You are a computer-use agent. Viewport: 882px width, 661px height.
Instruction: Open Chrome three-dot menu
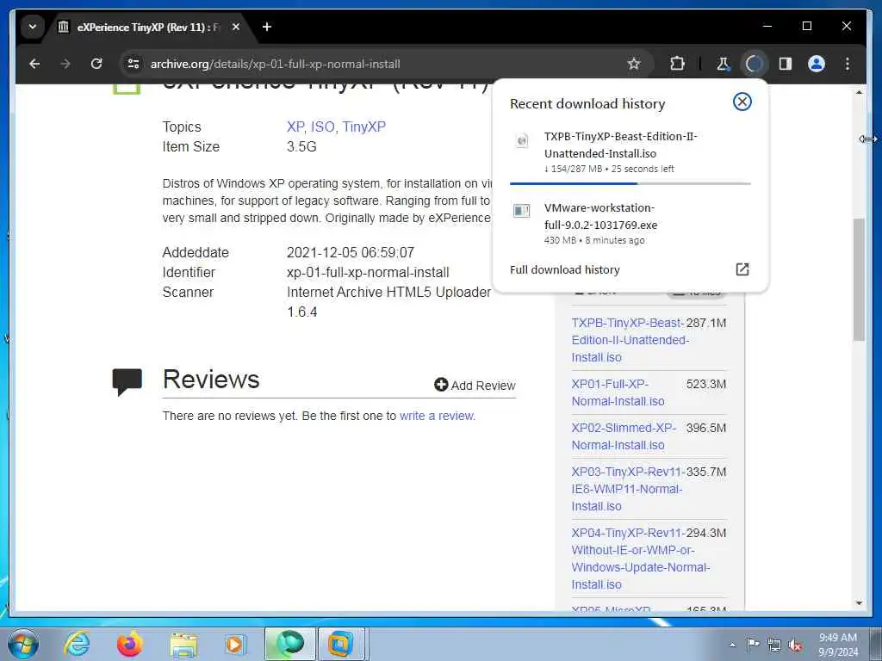(x=848, y=64)
